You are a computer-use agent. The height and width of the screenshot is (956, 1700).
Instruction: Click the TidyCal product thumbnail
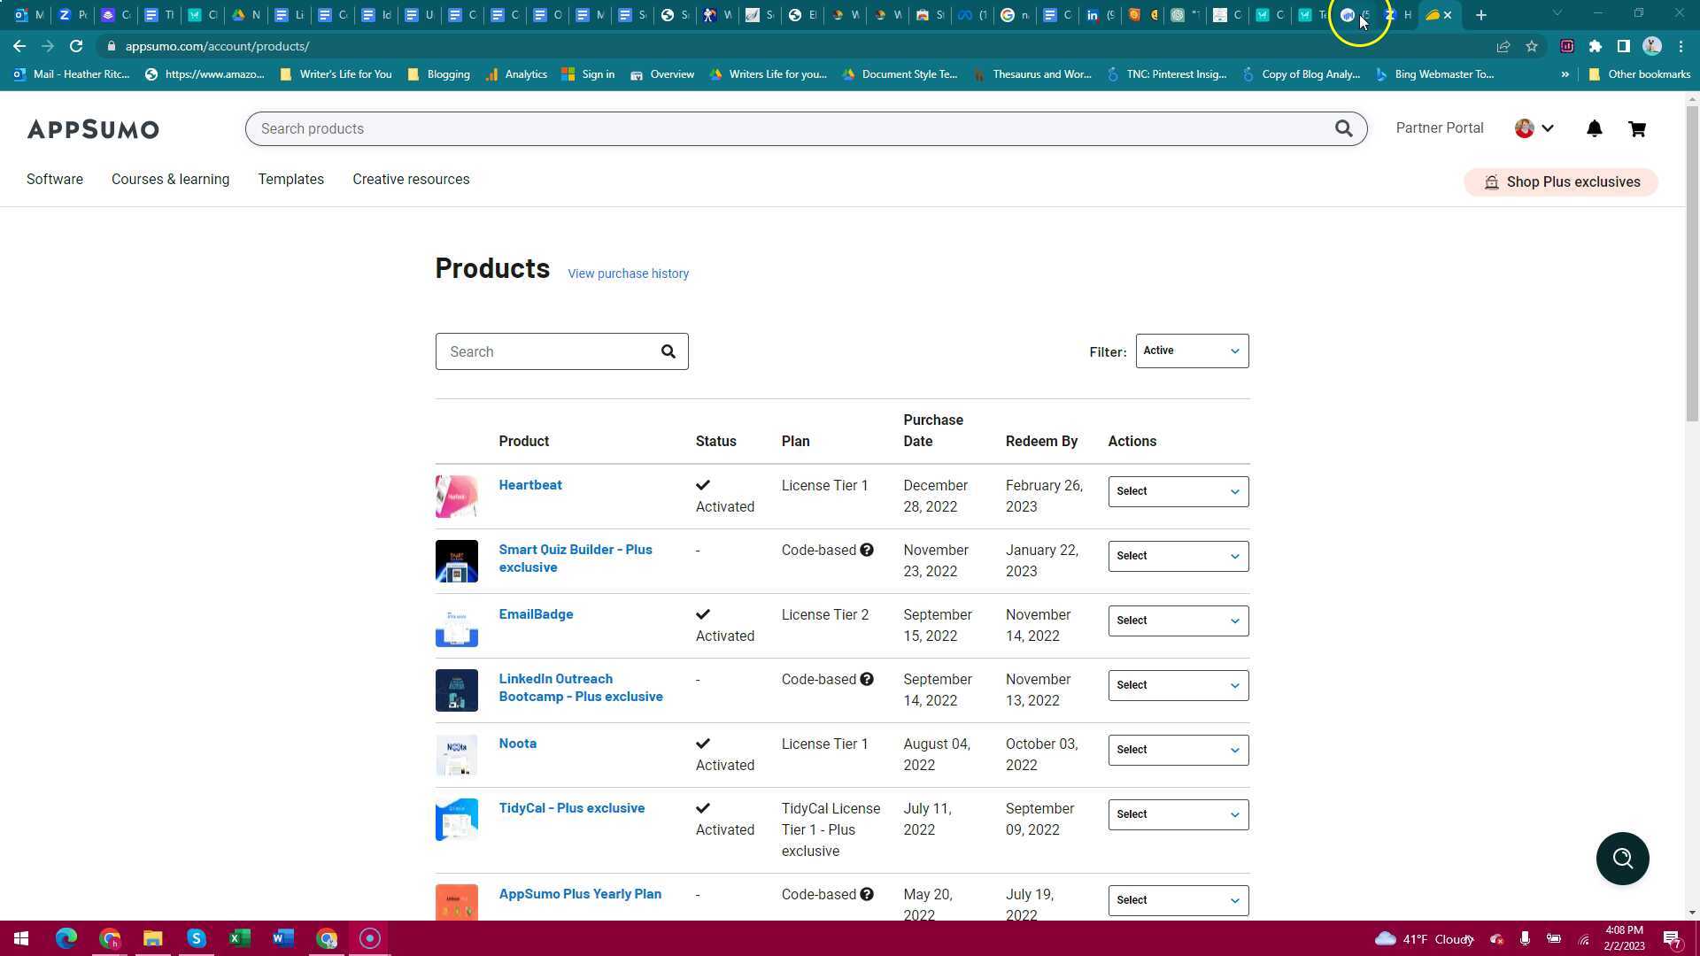coord(457,821)
